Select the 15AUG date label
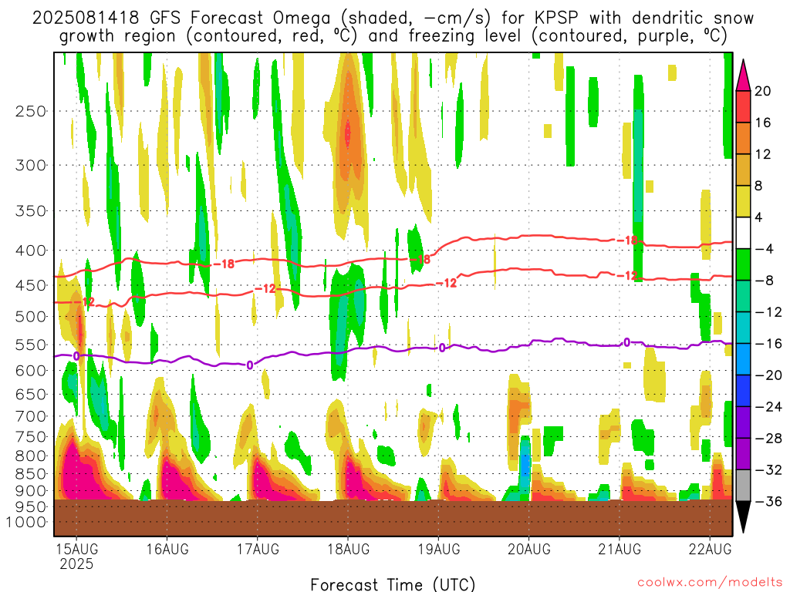The image size is (790, 592). 76,549
